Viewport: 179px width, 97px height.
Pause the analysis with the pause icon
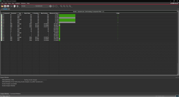pyautogui.click(x=53, y=6)
